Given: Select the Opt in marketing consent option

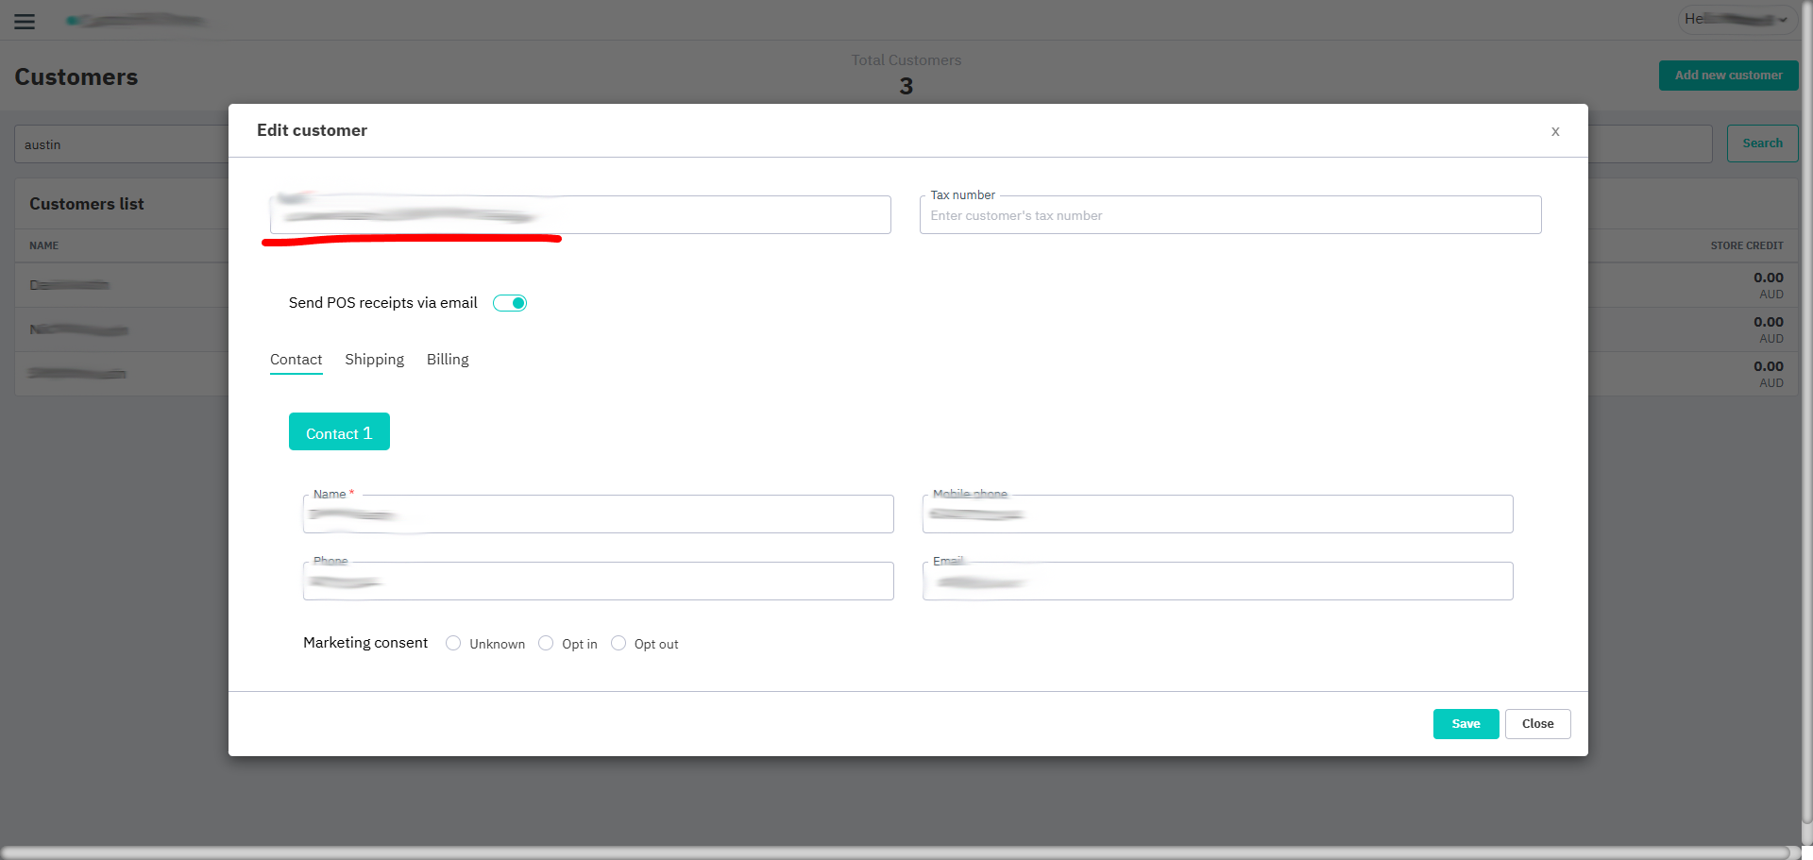Looking at the screenshot, I should click(x=546, y=643).
